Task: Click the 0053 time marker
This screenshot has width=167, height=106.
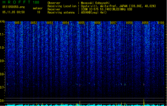Action: tap(50, 23)
